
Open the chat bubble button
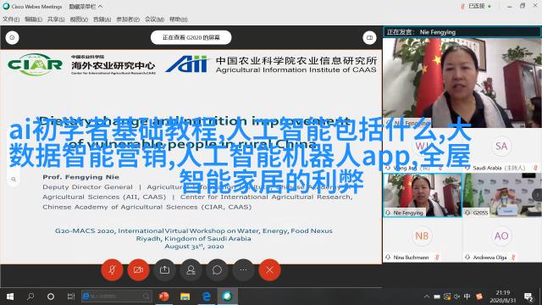tap(217, 270)
